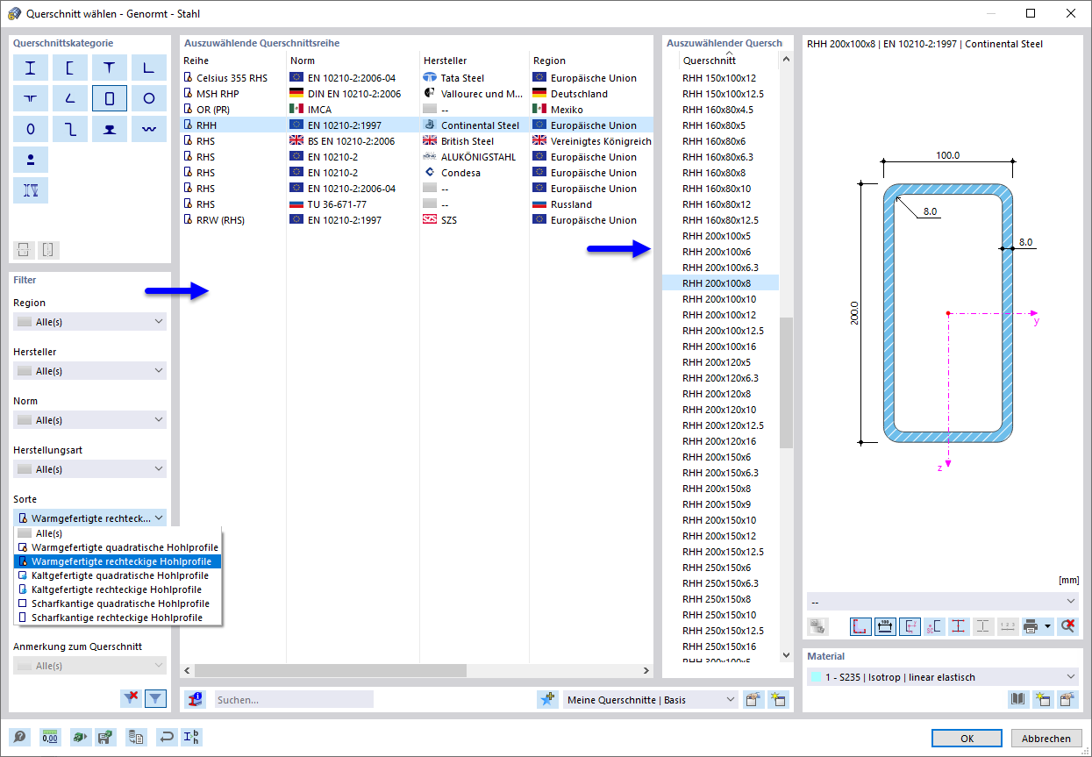Select the Z-section category icon
The width and height of the screenshot is (1092, 757).
tap(70, 129)
